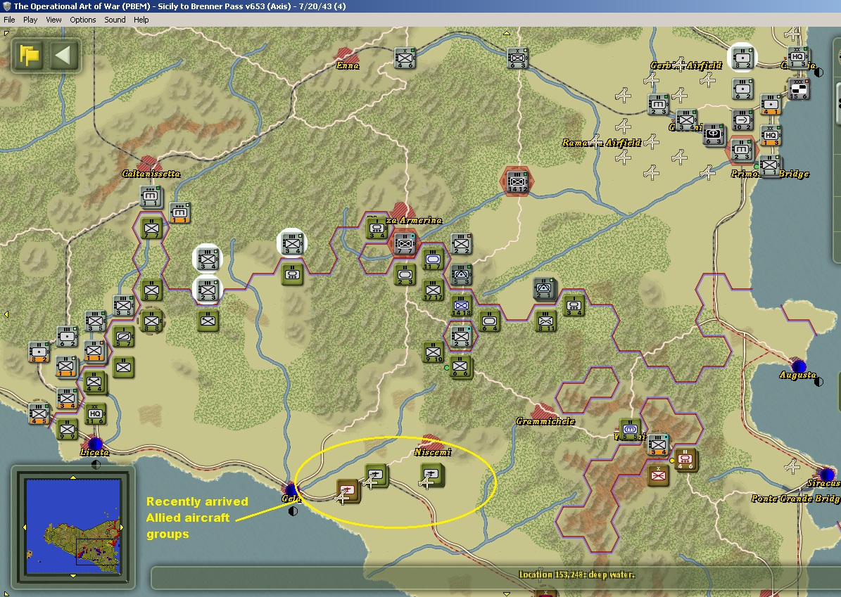
Task: Select the green infantry unit 9-9 near Licata
Action: [x=67, y=429]
